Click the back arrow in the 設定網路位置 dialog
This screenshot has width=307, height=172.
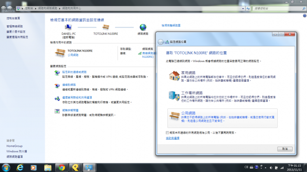pyautogui.click(x=161, y=42)
